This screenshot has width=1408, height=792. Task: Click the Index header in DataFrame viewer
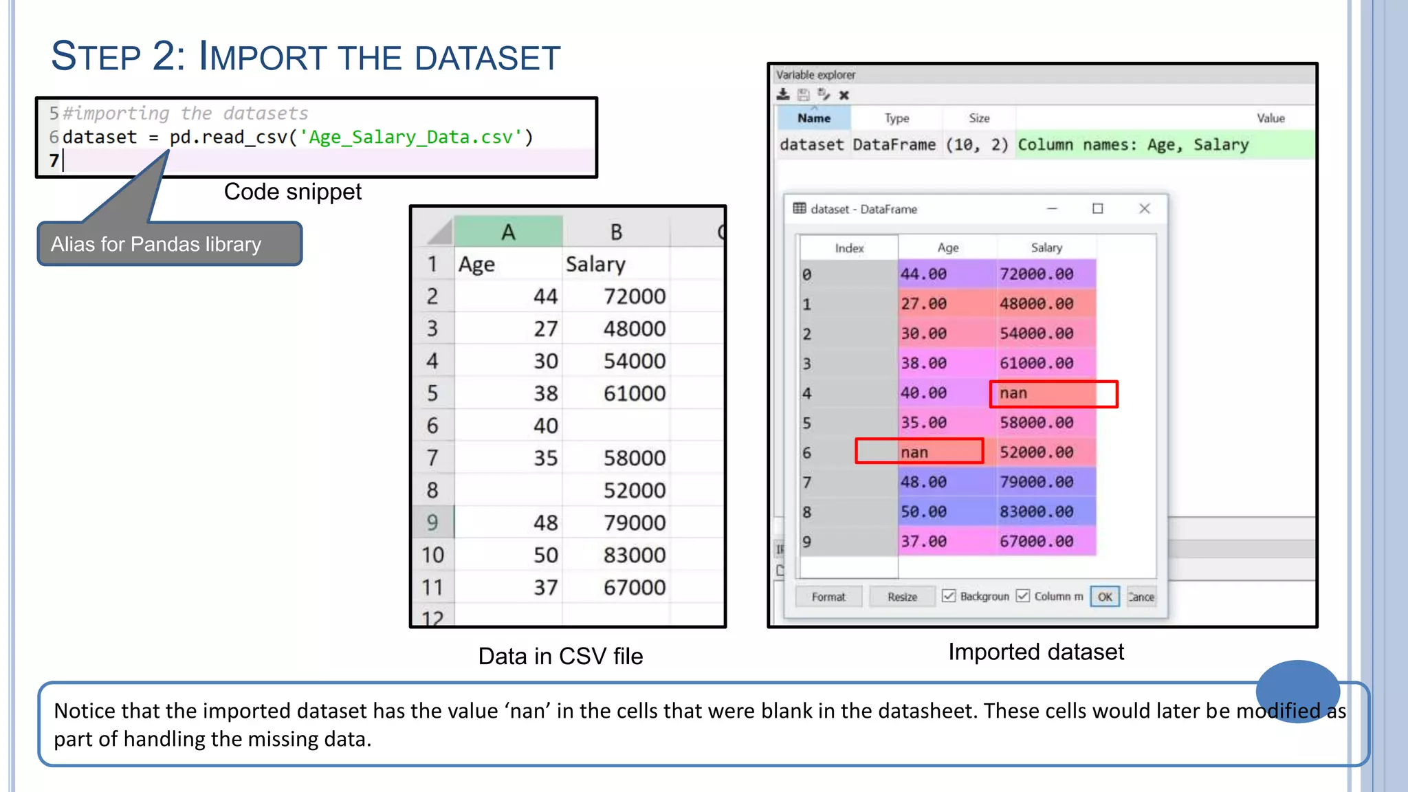coord(849,247)
